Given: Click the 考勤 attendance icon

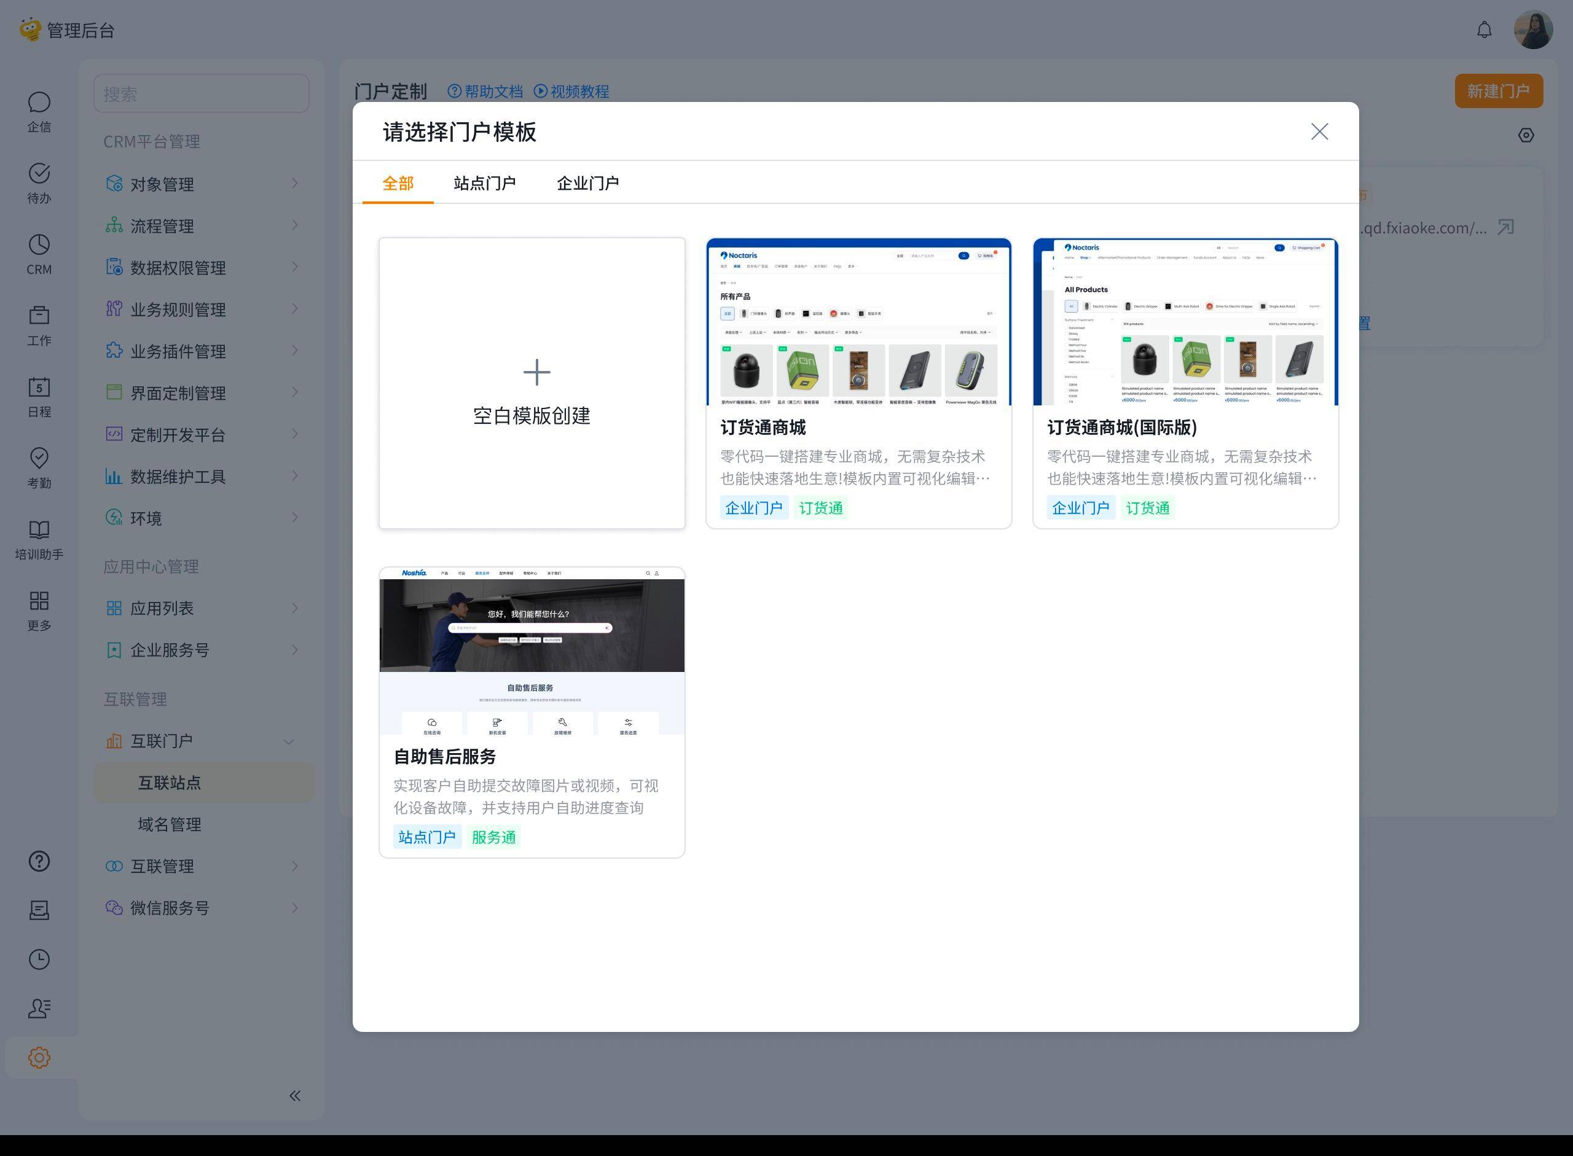Looking at the screenshot, I should 39,459.
